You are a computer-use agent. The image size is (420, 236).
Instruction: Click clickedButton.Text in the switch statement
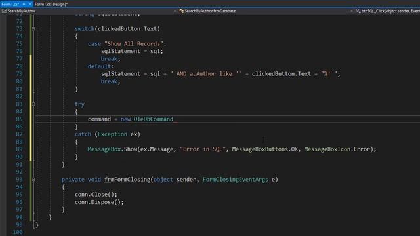coord(127,29)
